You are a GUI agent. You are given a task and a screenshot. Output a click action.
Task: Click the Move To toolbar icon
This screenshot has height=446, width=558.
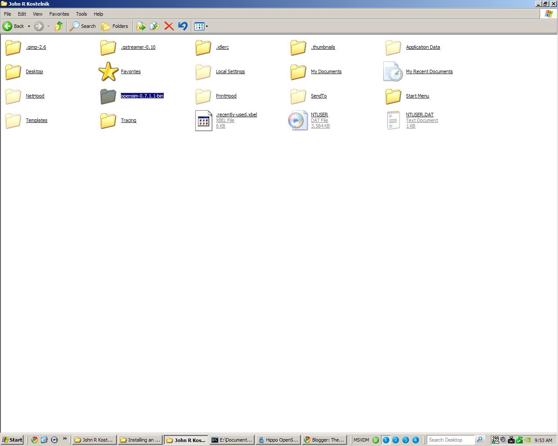(141, 26)
